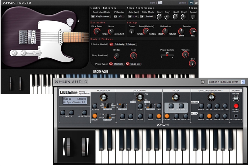Click the LittleOne Cutoff filter button
Image resolution: width=250 pixels, height=167 pixels.
tap(171, 106)
